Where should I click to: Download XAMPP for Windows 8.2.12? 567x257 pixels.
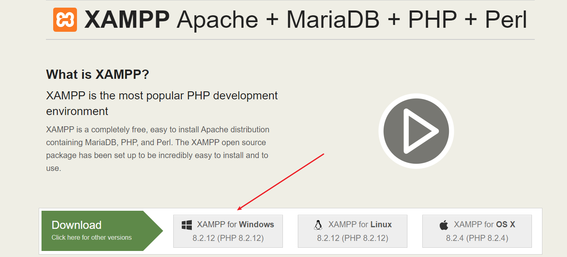coord(228,231)
